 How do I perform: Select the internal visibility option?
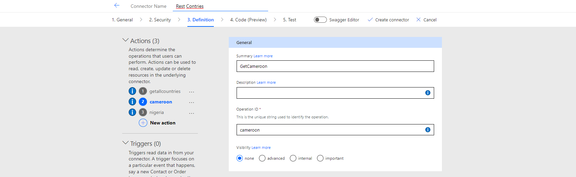click(x=293, y=158)
